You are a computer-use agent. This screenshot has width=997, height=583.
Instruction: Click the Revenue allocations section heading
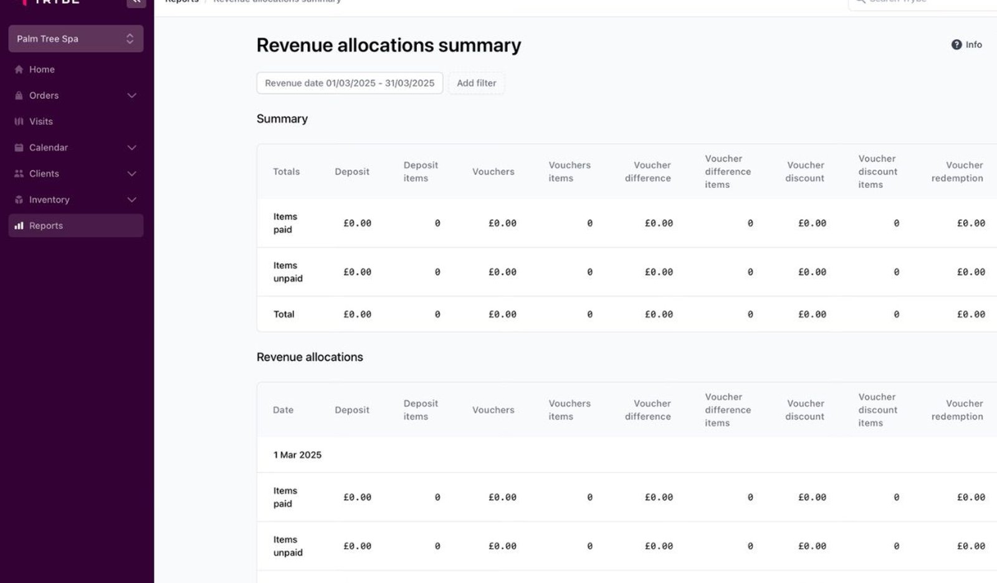pos(310,357)
